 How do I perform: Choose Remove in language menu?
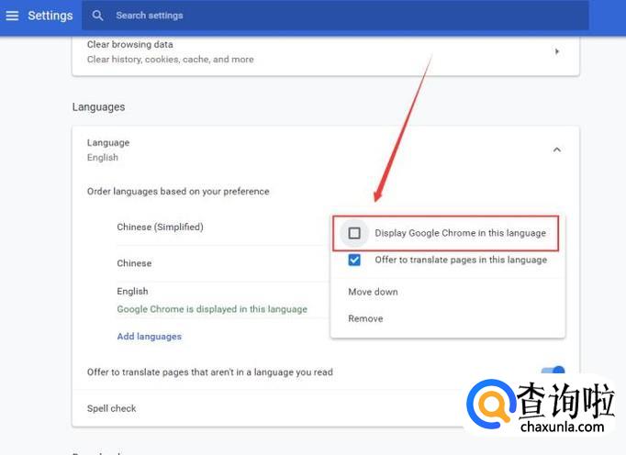pos(365,318)
